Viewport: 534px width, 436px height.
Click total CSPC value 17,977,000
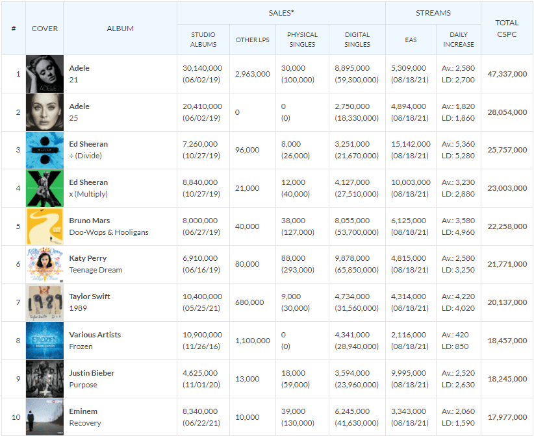(x=507, y=417)
